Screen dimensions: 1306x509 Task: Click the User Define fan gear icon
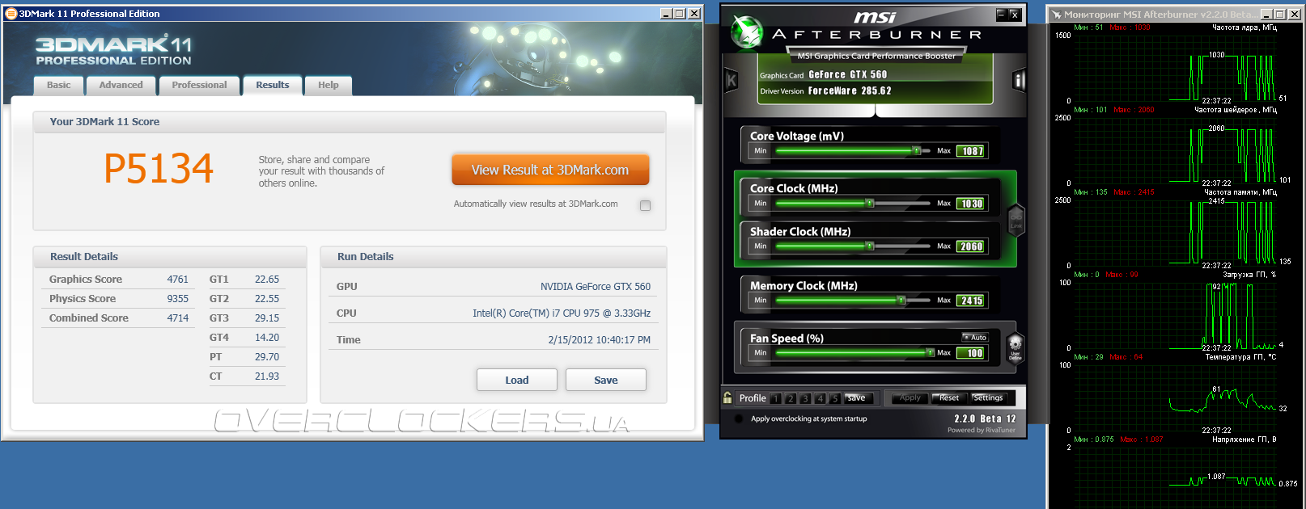pos(1016,349)
